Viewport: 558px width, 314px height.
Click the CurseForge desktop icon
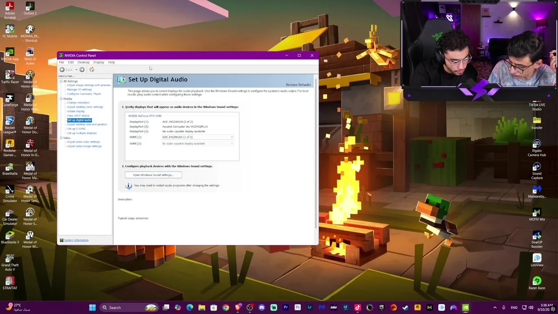tap(10, 100)
